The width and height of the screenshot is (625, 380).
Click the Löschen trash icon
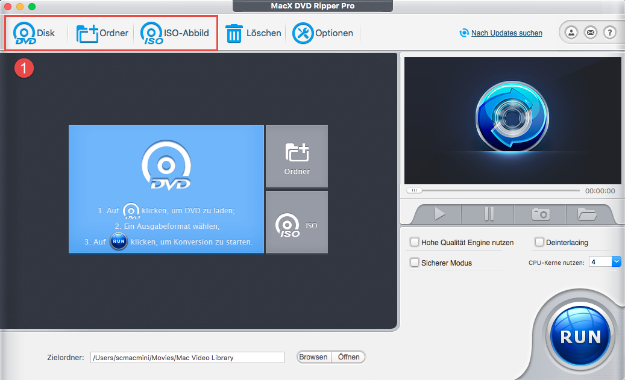[234, 34]
